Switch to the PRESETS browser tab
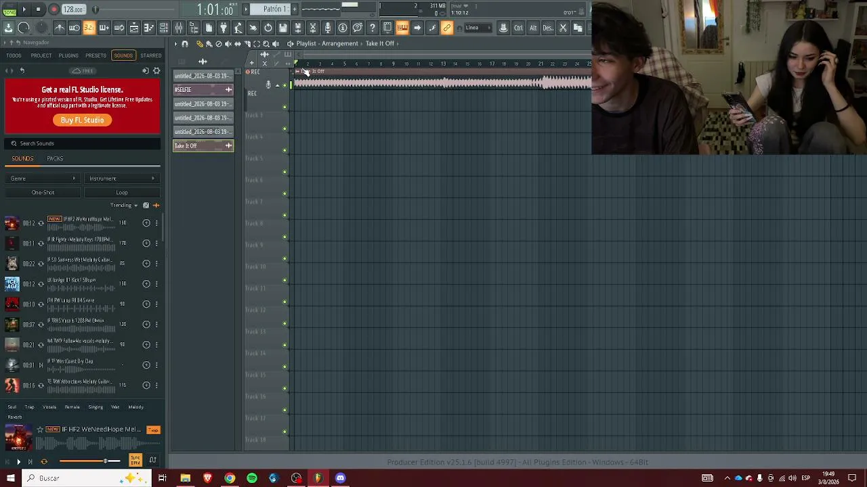The height and width of the screenshot is (487, 867). [x=96, y=55]
